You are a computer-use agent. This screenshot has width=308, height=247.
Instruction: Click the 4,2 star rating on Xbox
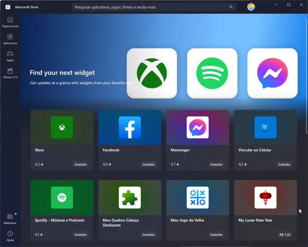[x=39, y=164]
